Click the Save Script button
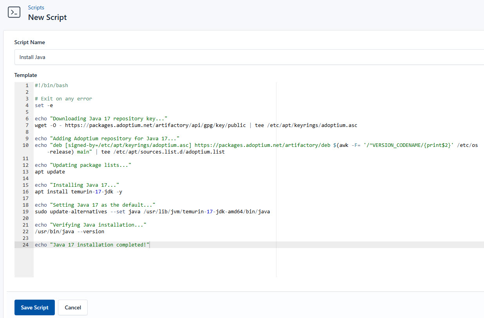The image size is (484, 318). (34, 307)
